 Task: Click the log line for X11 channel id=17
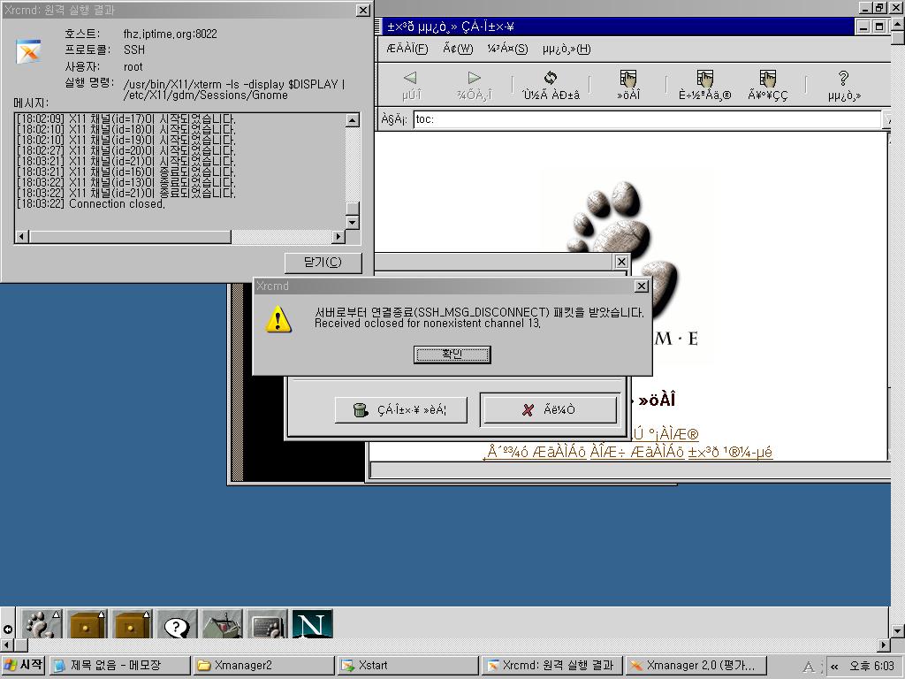click(125, 119)
